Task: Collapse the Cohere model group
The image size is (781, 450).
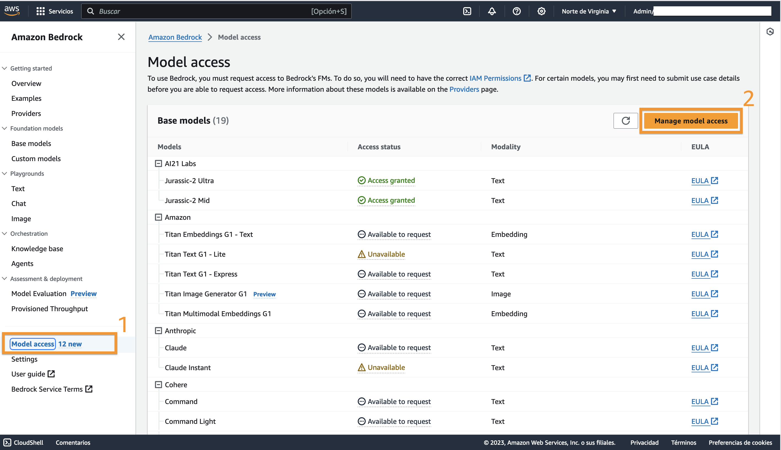Action: pos(158,384)
